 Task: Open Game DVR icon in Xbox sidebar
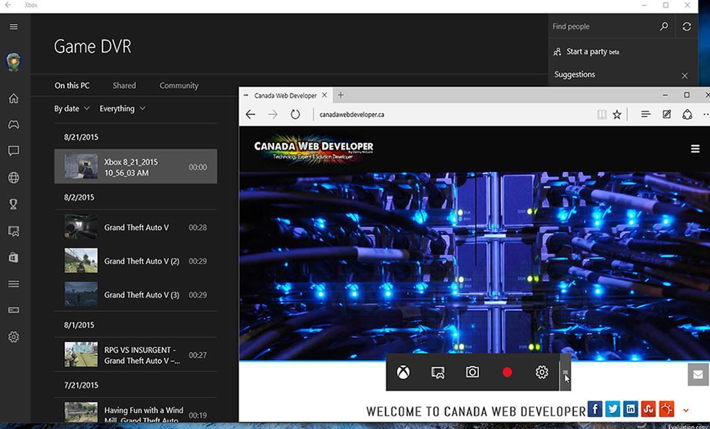point(13,231)
